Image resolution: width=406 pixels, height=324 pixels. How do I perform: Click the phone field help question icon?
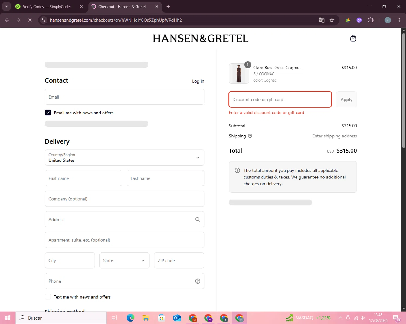pos(198,281)
